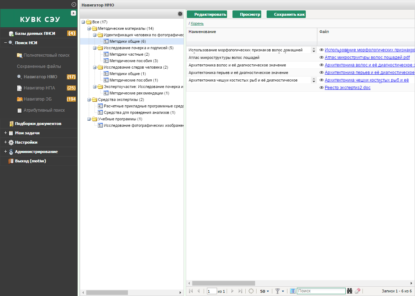Click the tree panel settings gear icon

pos(180,14)
